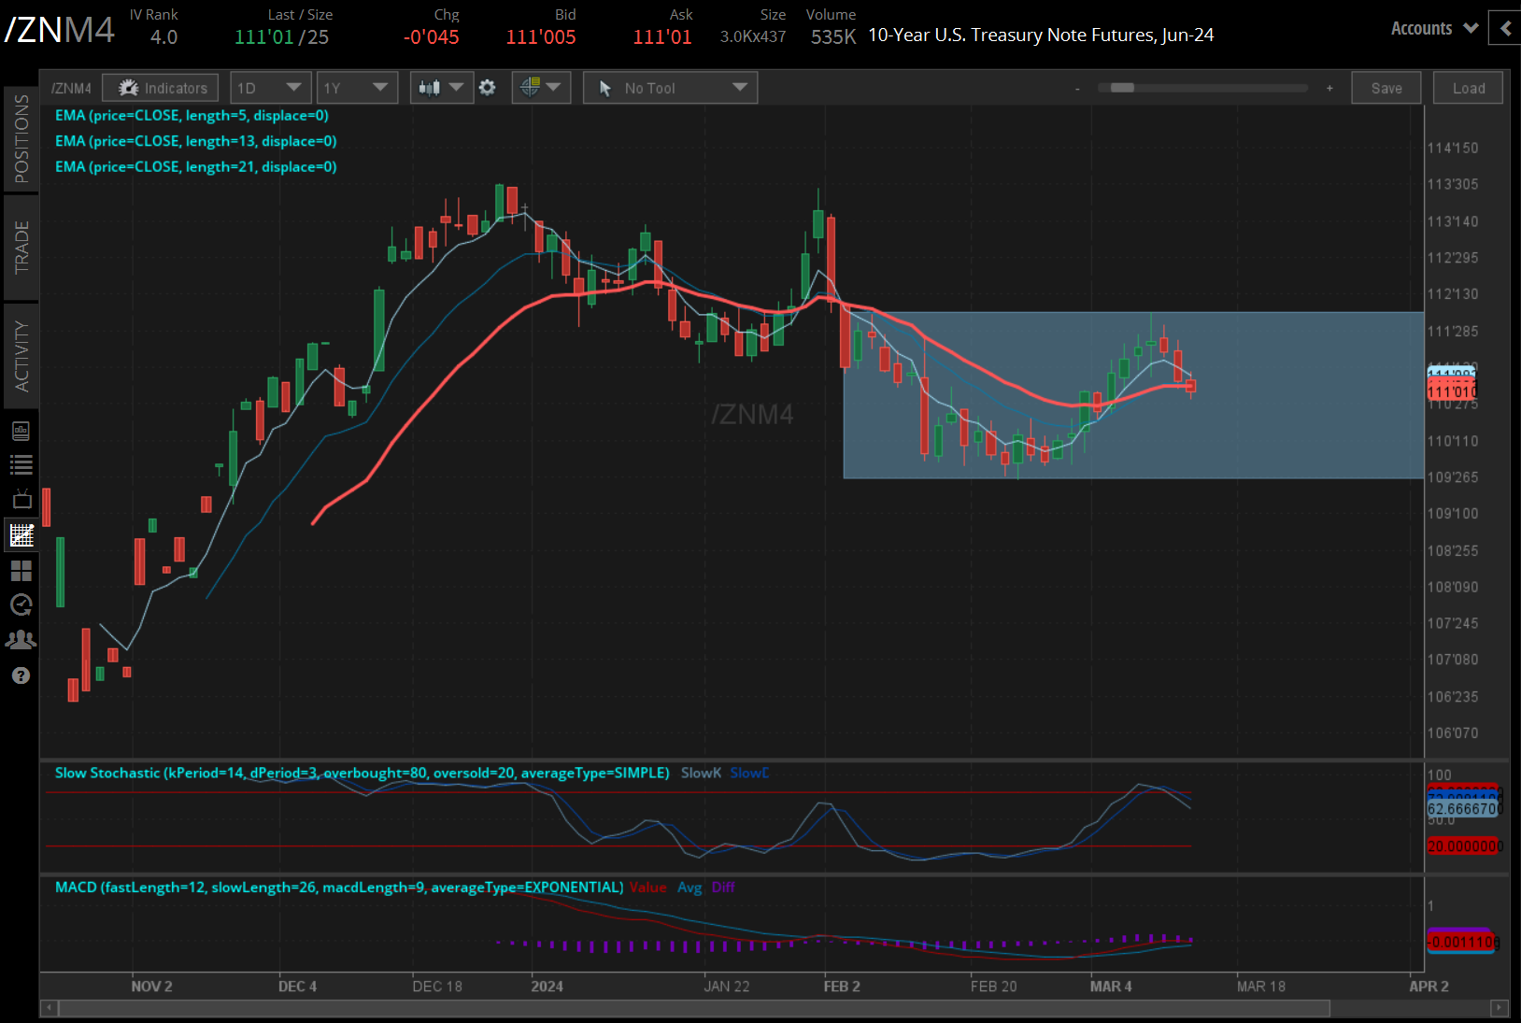Click the MAR 4 date axis label
1521x1023 pixels.
[1111, 987]
